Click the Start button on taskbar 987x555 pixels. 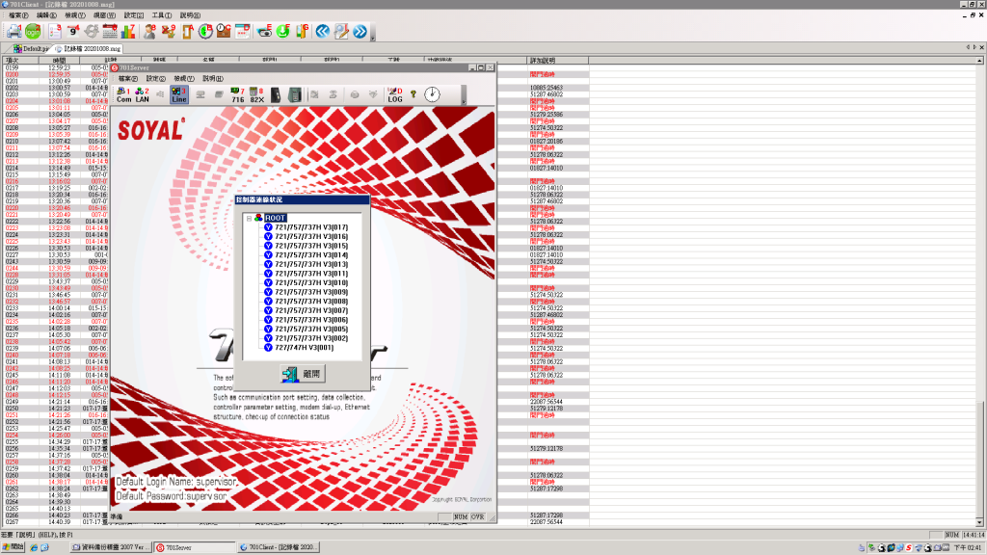13,547
